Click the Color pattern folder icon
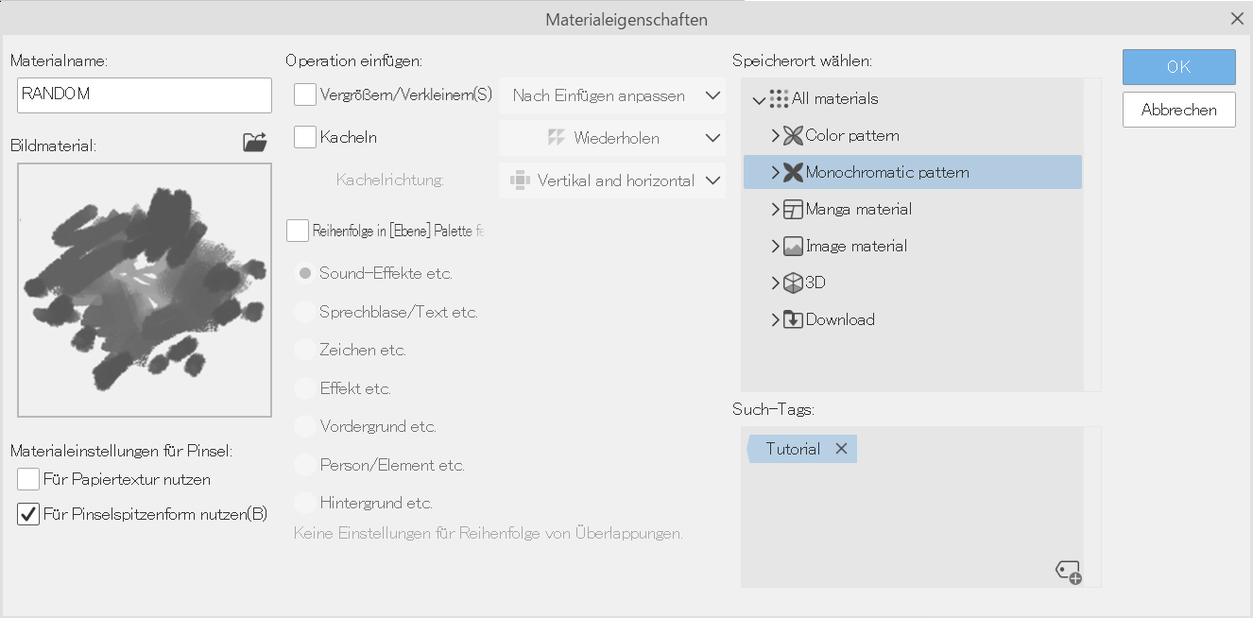 pyautogui.click(x=793, y=135)
